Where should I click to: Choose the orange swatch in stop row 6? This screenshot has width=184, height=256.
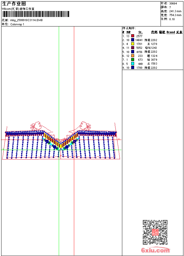tap(133, 56)
